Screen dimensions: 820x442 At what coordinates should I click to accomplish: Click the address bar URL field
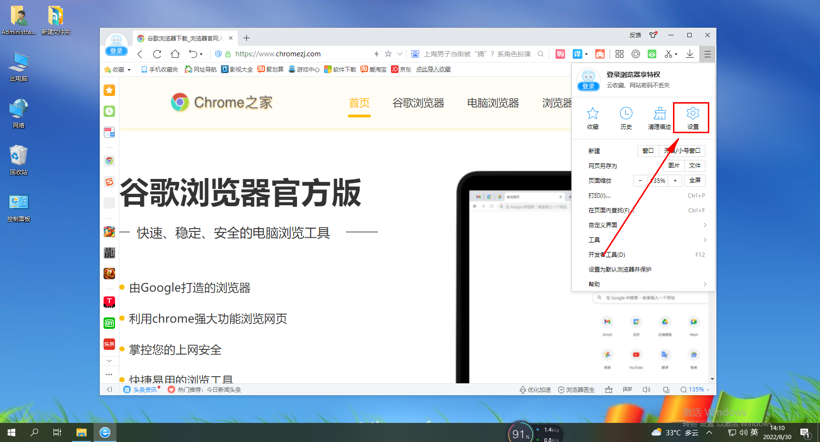[301, 54]
